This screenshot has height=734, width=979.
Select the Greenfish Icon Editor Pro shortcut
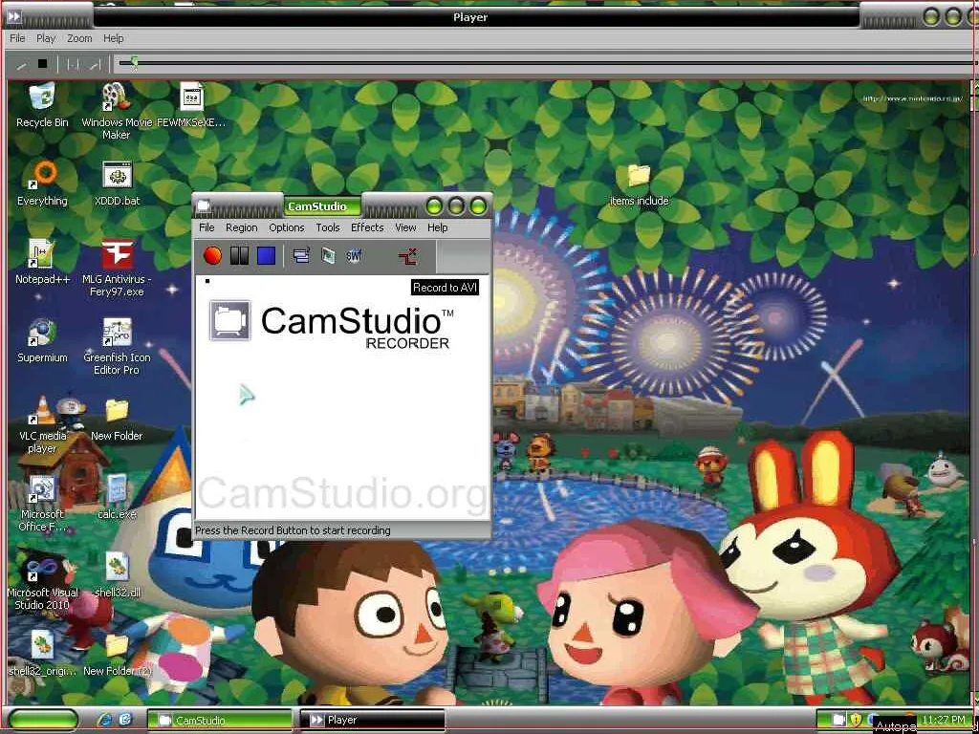click(x=117, y=346)
